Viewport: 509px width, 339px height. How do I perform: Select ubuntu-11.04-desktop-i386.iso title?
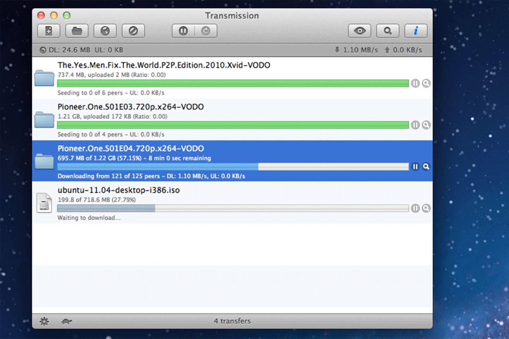(119, 190)
